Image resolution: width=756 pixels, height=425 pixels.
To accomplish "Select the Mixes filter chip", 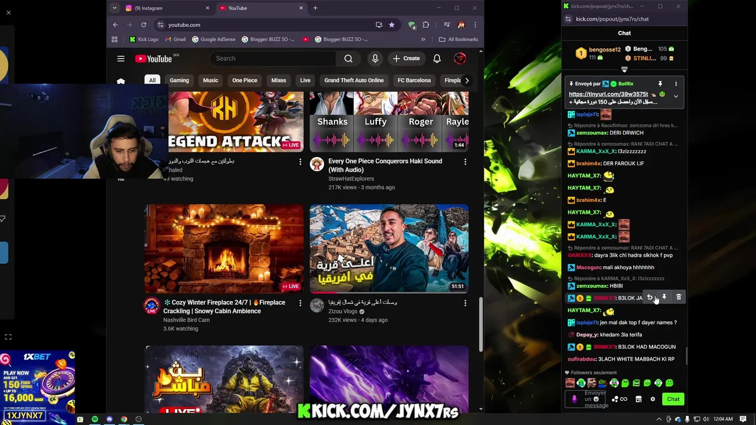I will pyautogui.click(x=279, y=80).
